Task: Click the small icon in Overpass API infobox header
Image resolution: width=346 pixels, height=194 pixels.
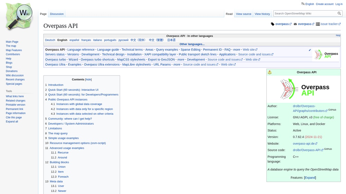Action: 270,72
